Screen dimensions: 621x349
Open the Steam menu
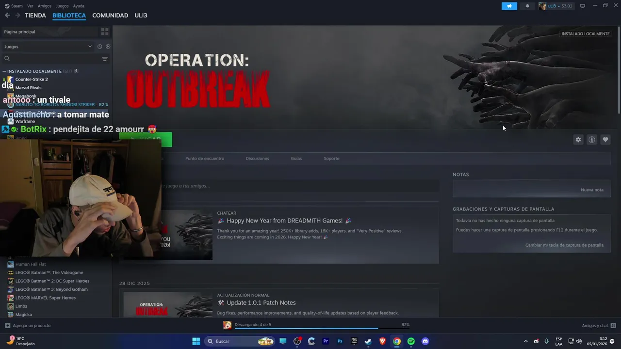14,6
